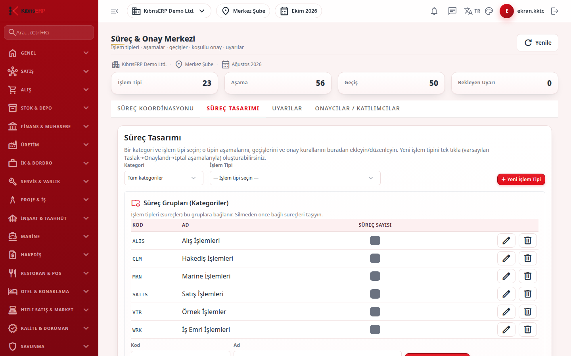Screen dimensions: 571x356
Task: Expand the SATIŞ sidebar section
Action: coord(49,71)
